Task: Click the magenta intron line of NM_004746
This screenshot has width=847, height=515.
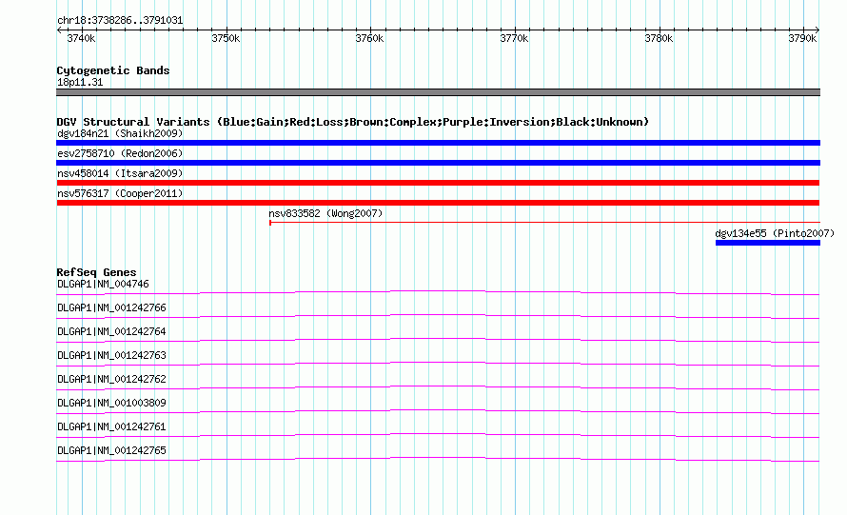Action: pyautogui.click(x=438, y=291)
